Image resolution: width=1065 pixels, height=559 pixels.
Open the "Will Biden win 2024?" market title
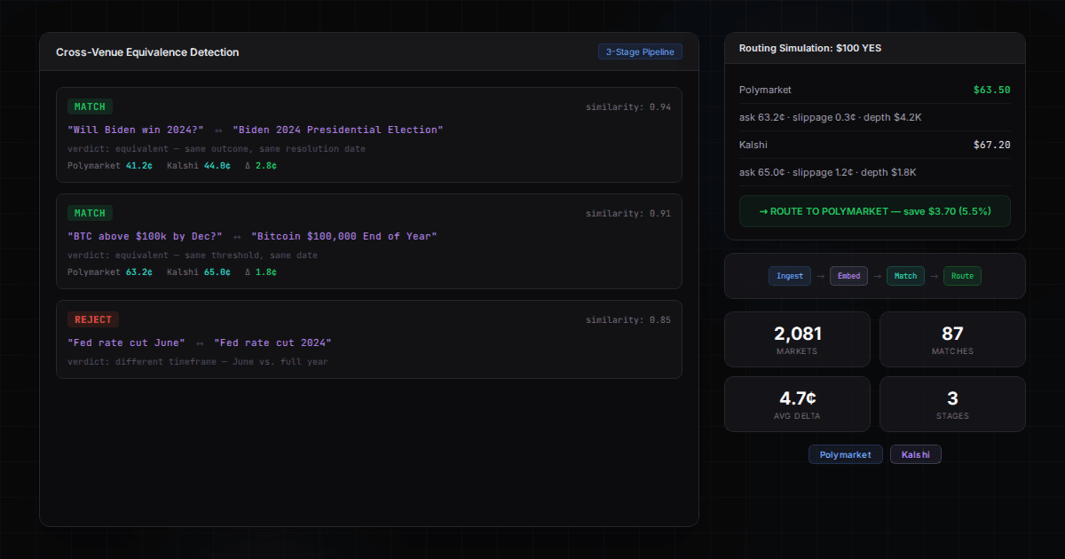pyautogui.click(x=136, y=130)
